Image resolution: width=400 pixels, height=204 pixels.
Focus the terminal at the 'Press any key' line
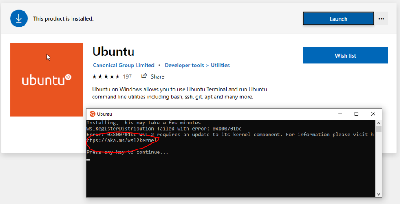[x=127, y=153]
